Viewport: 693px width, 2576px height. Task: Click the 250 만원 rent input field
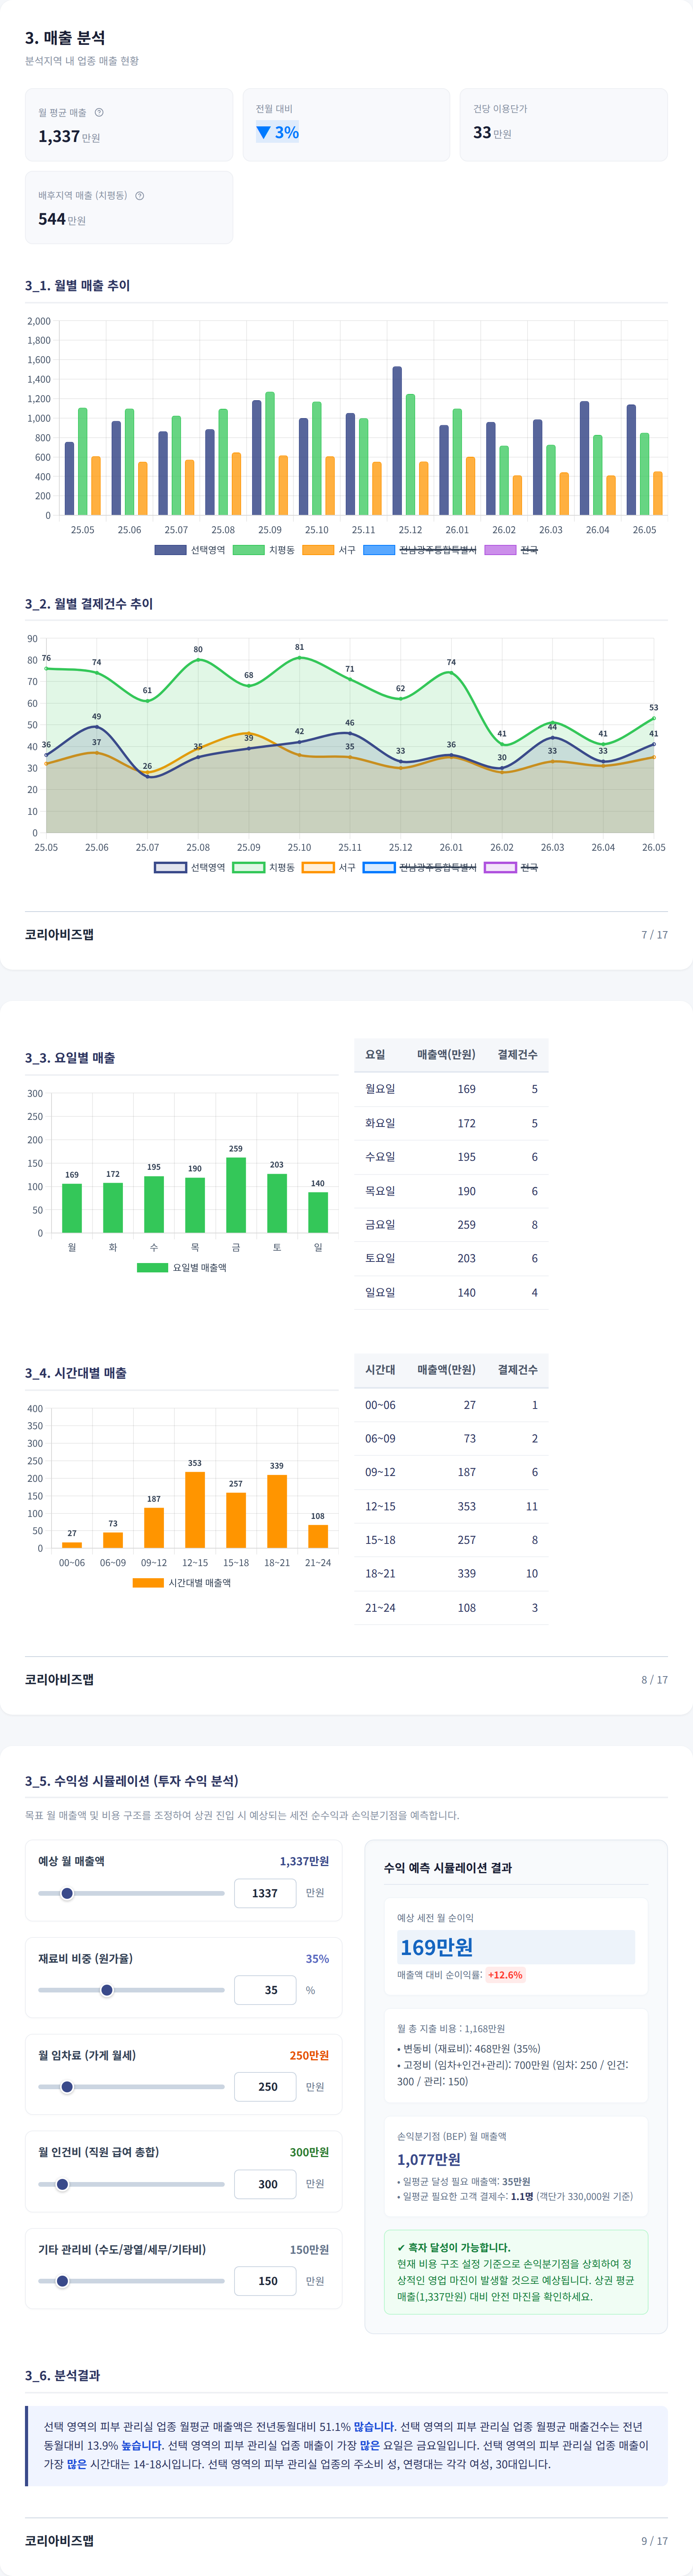(x=265, y=2087)
